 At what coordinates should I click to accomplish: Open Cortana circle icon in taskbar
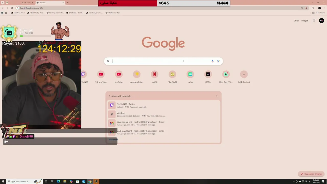46,181
